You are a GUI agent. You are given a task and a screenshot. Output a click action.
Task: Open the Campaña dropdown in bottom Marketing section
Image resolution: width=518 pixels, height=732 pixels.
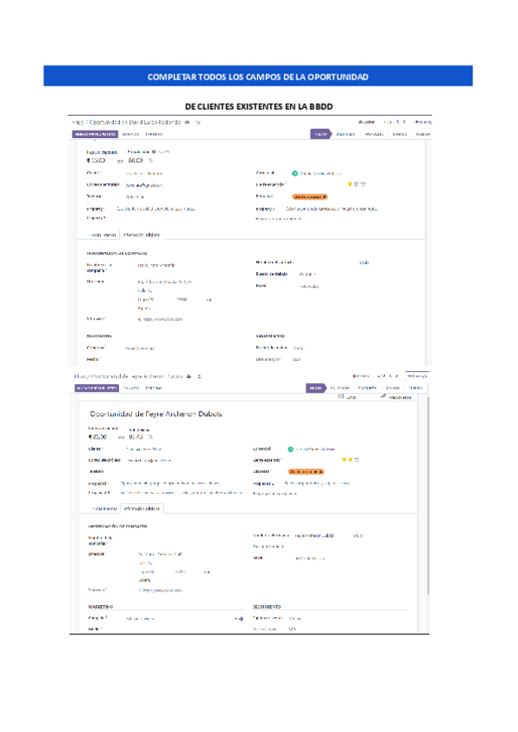[142, 619]
